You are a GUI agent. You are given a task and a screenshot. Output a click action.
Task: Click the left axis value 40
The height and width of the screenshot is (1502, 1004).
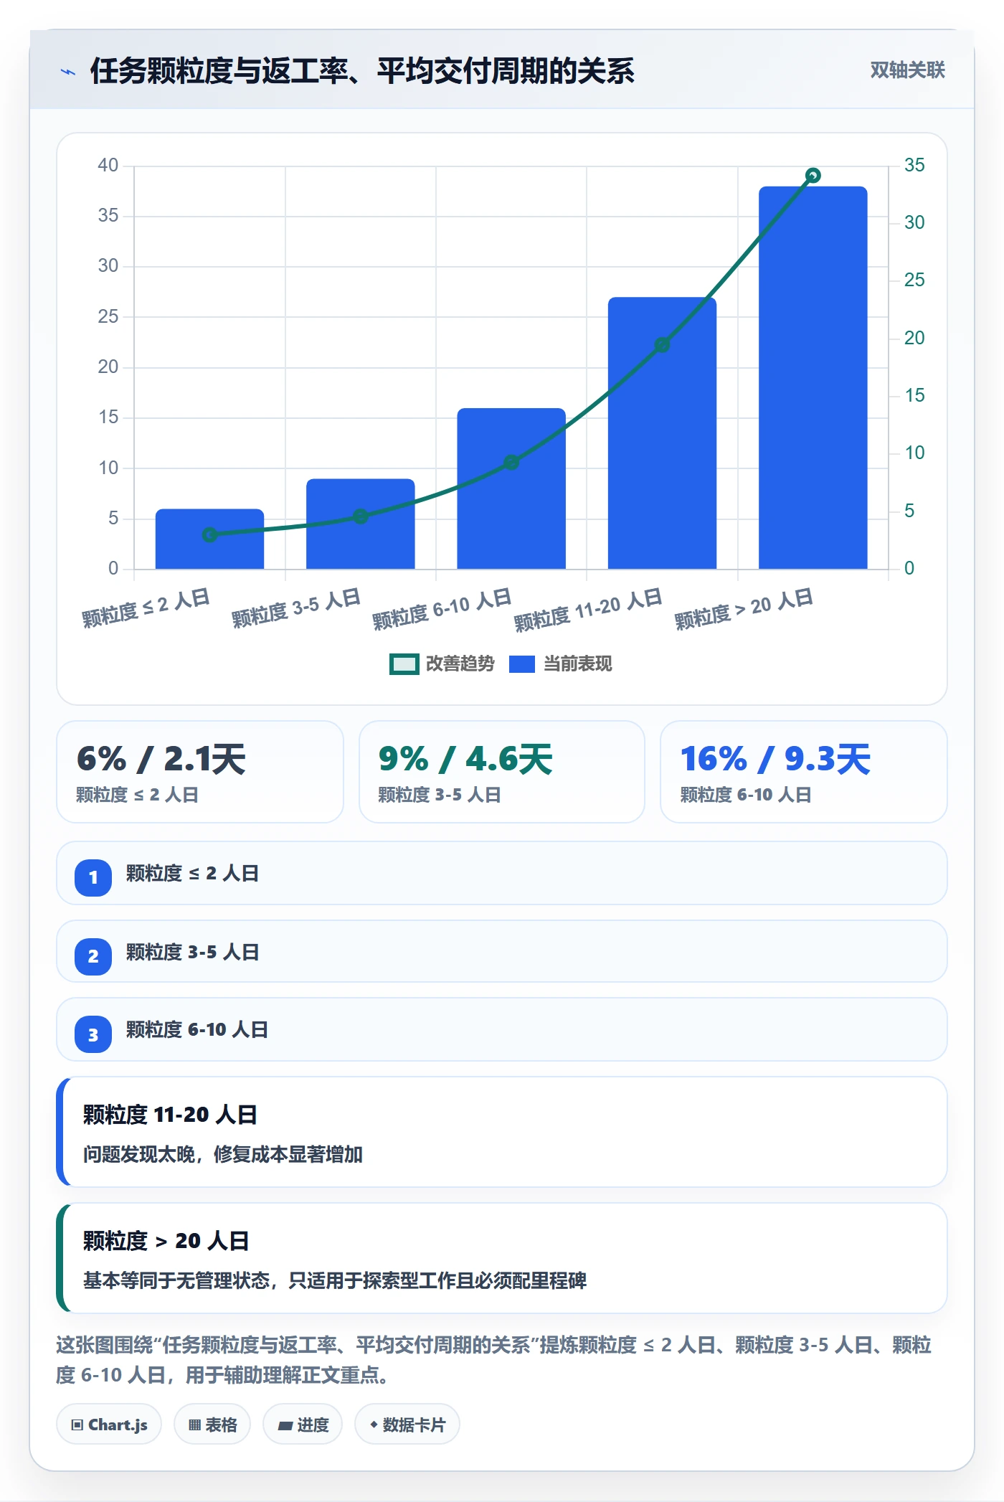tap(108, 166)
